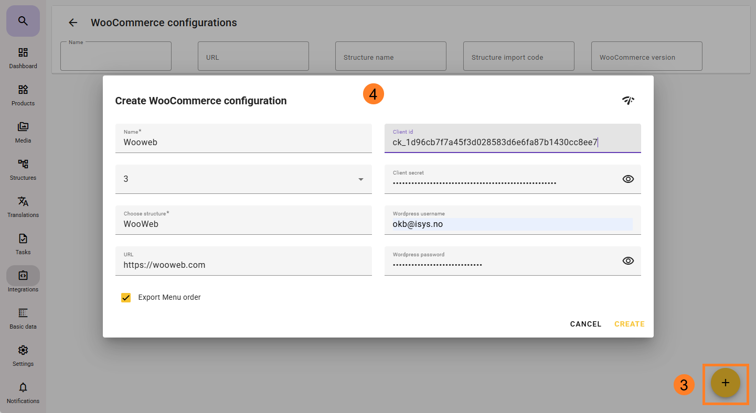Go to Products in sidebar
Viewport: 756px width, 413px height.
pyautogui.click(x=23, y=95)
